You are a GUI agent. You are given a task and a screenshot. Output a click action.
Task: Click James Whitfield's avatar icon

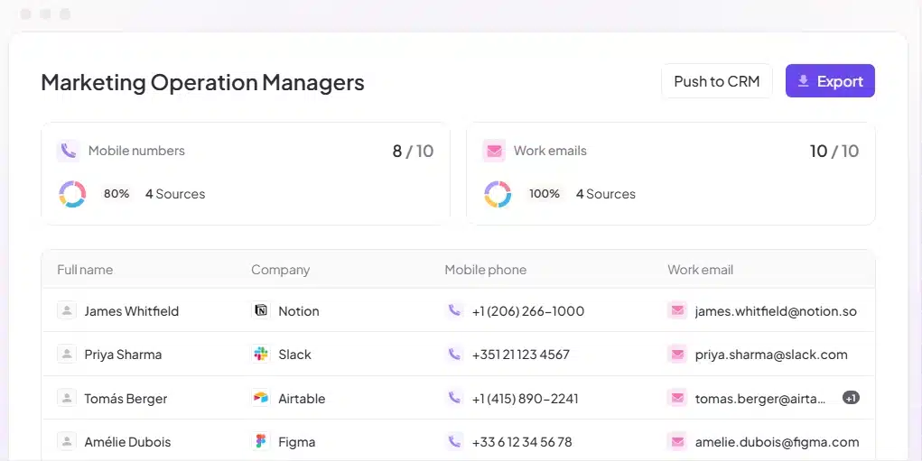67,310
